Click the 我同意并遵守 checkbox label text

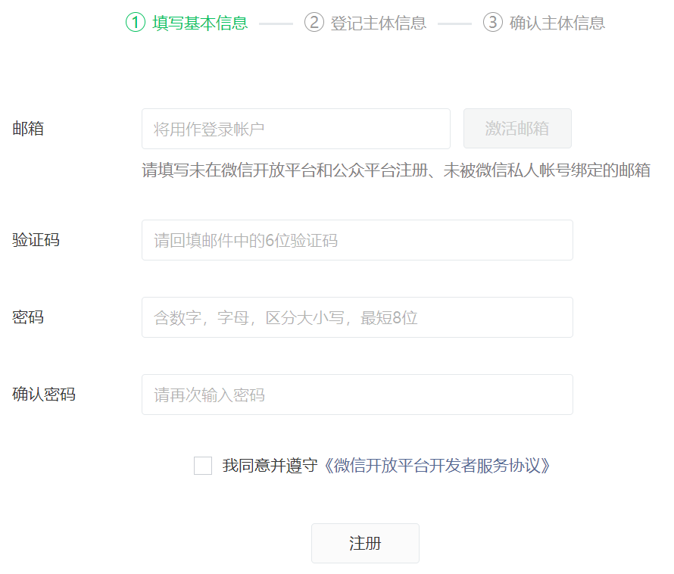coord(269,466)
